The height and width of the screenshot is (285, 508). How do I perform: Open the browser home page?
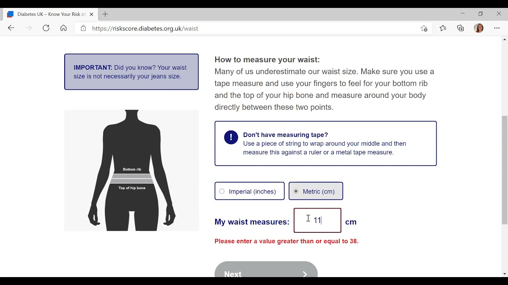click(63, 28)
